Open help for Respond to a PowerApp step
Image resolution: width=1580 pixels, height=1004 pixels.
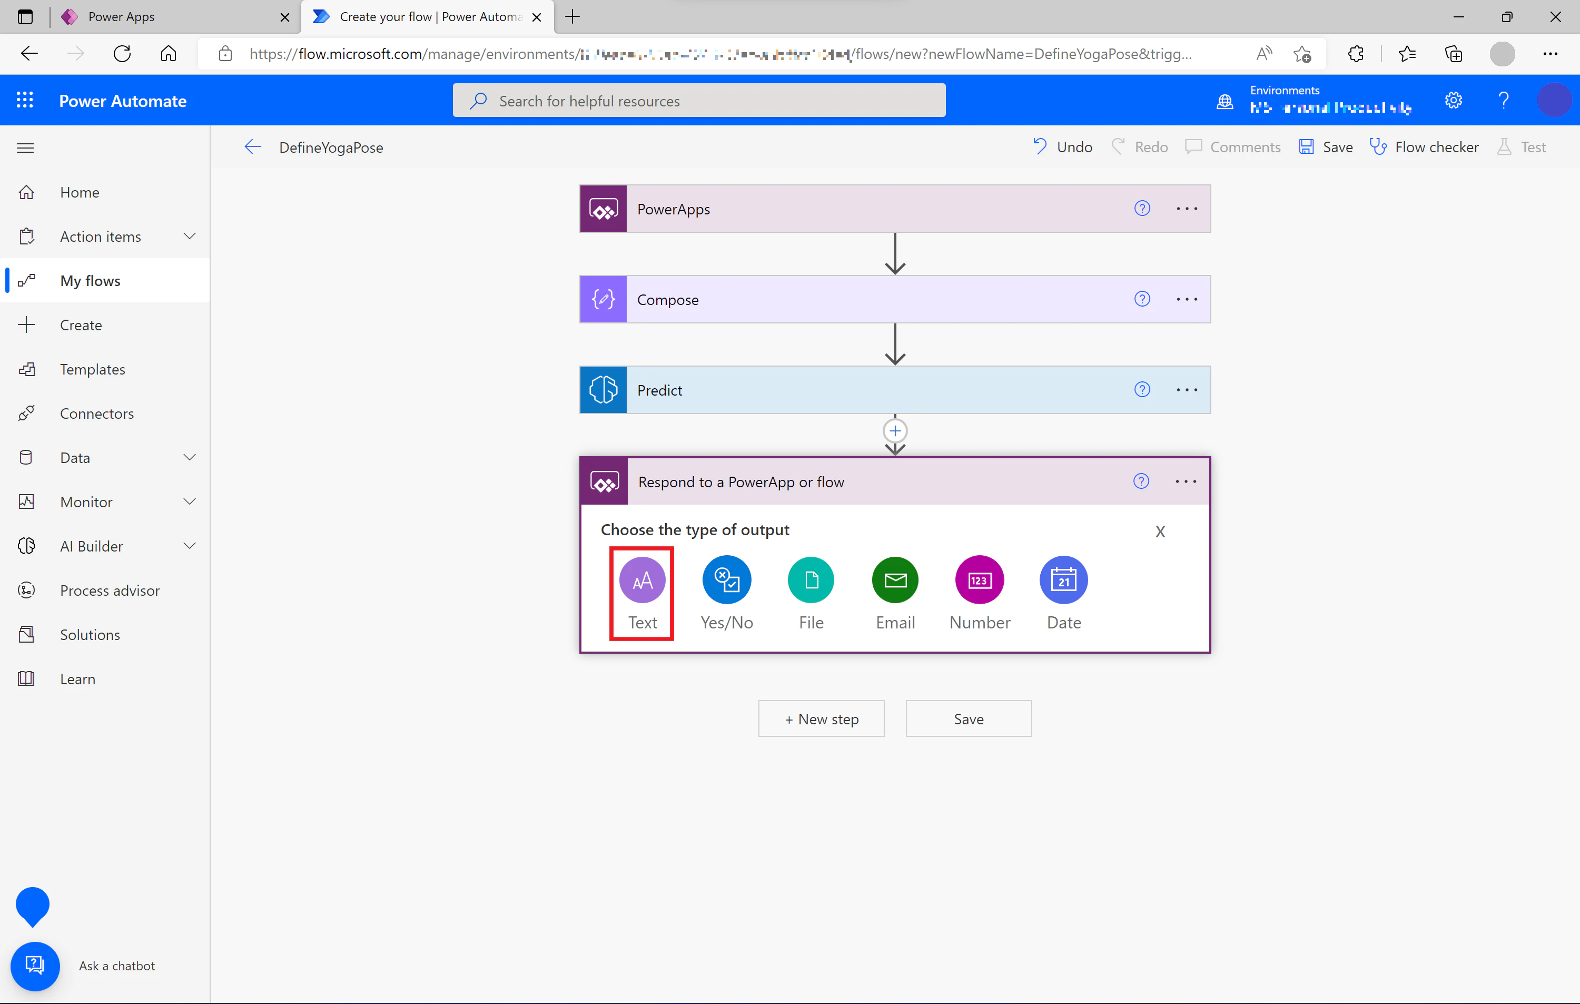coord(1141,481)
